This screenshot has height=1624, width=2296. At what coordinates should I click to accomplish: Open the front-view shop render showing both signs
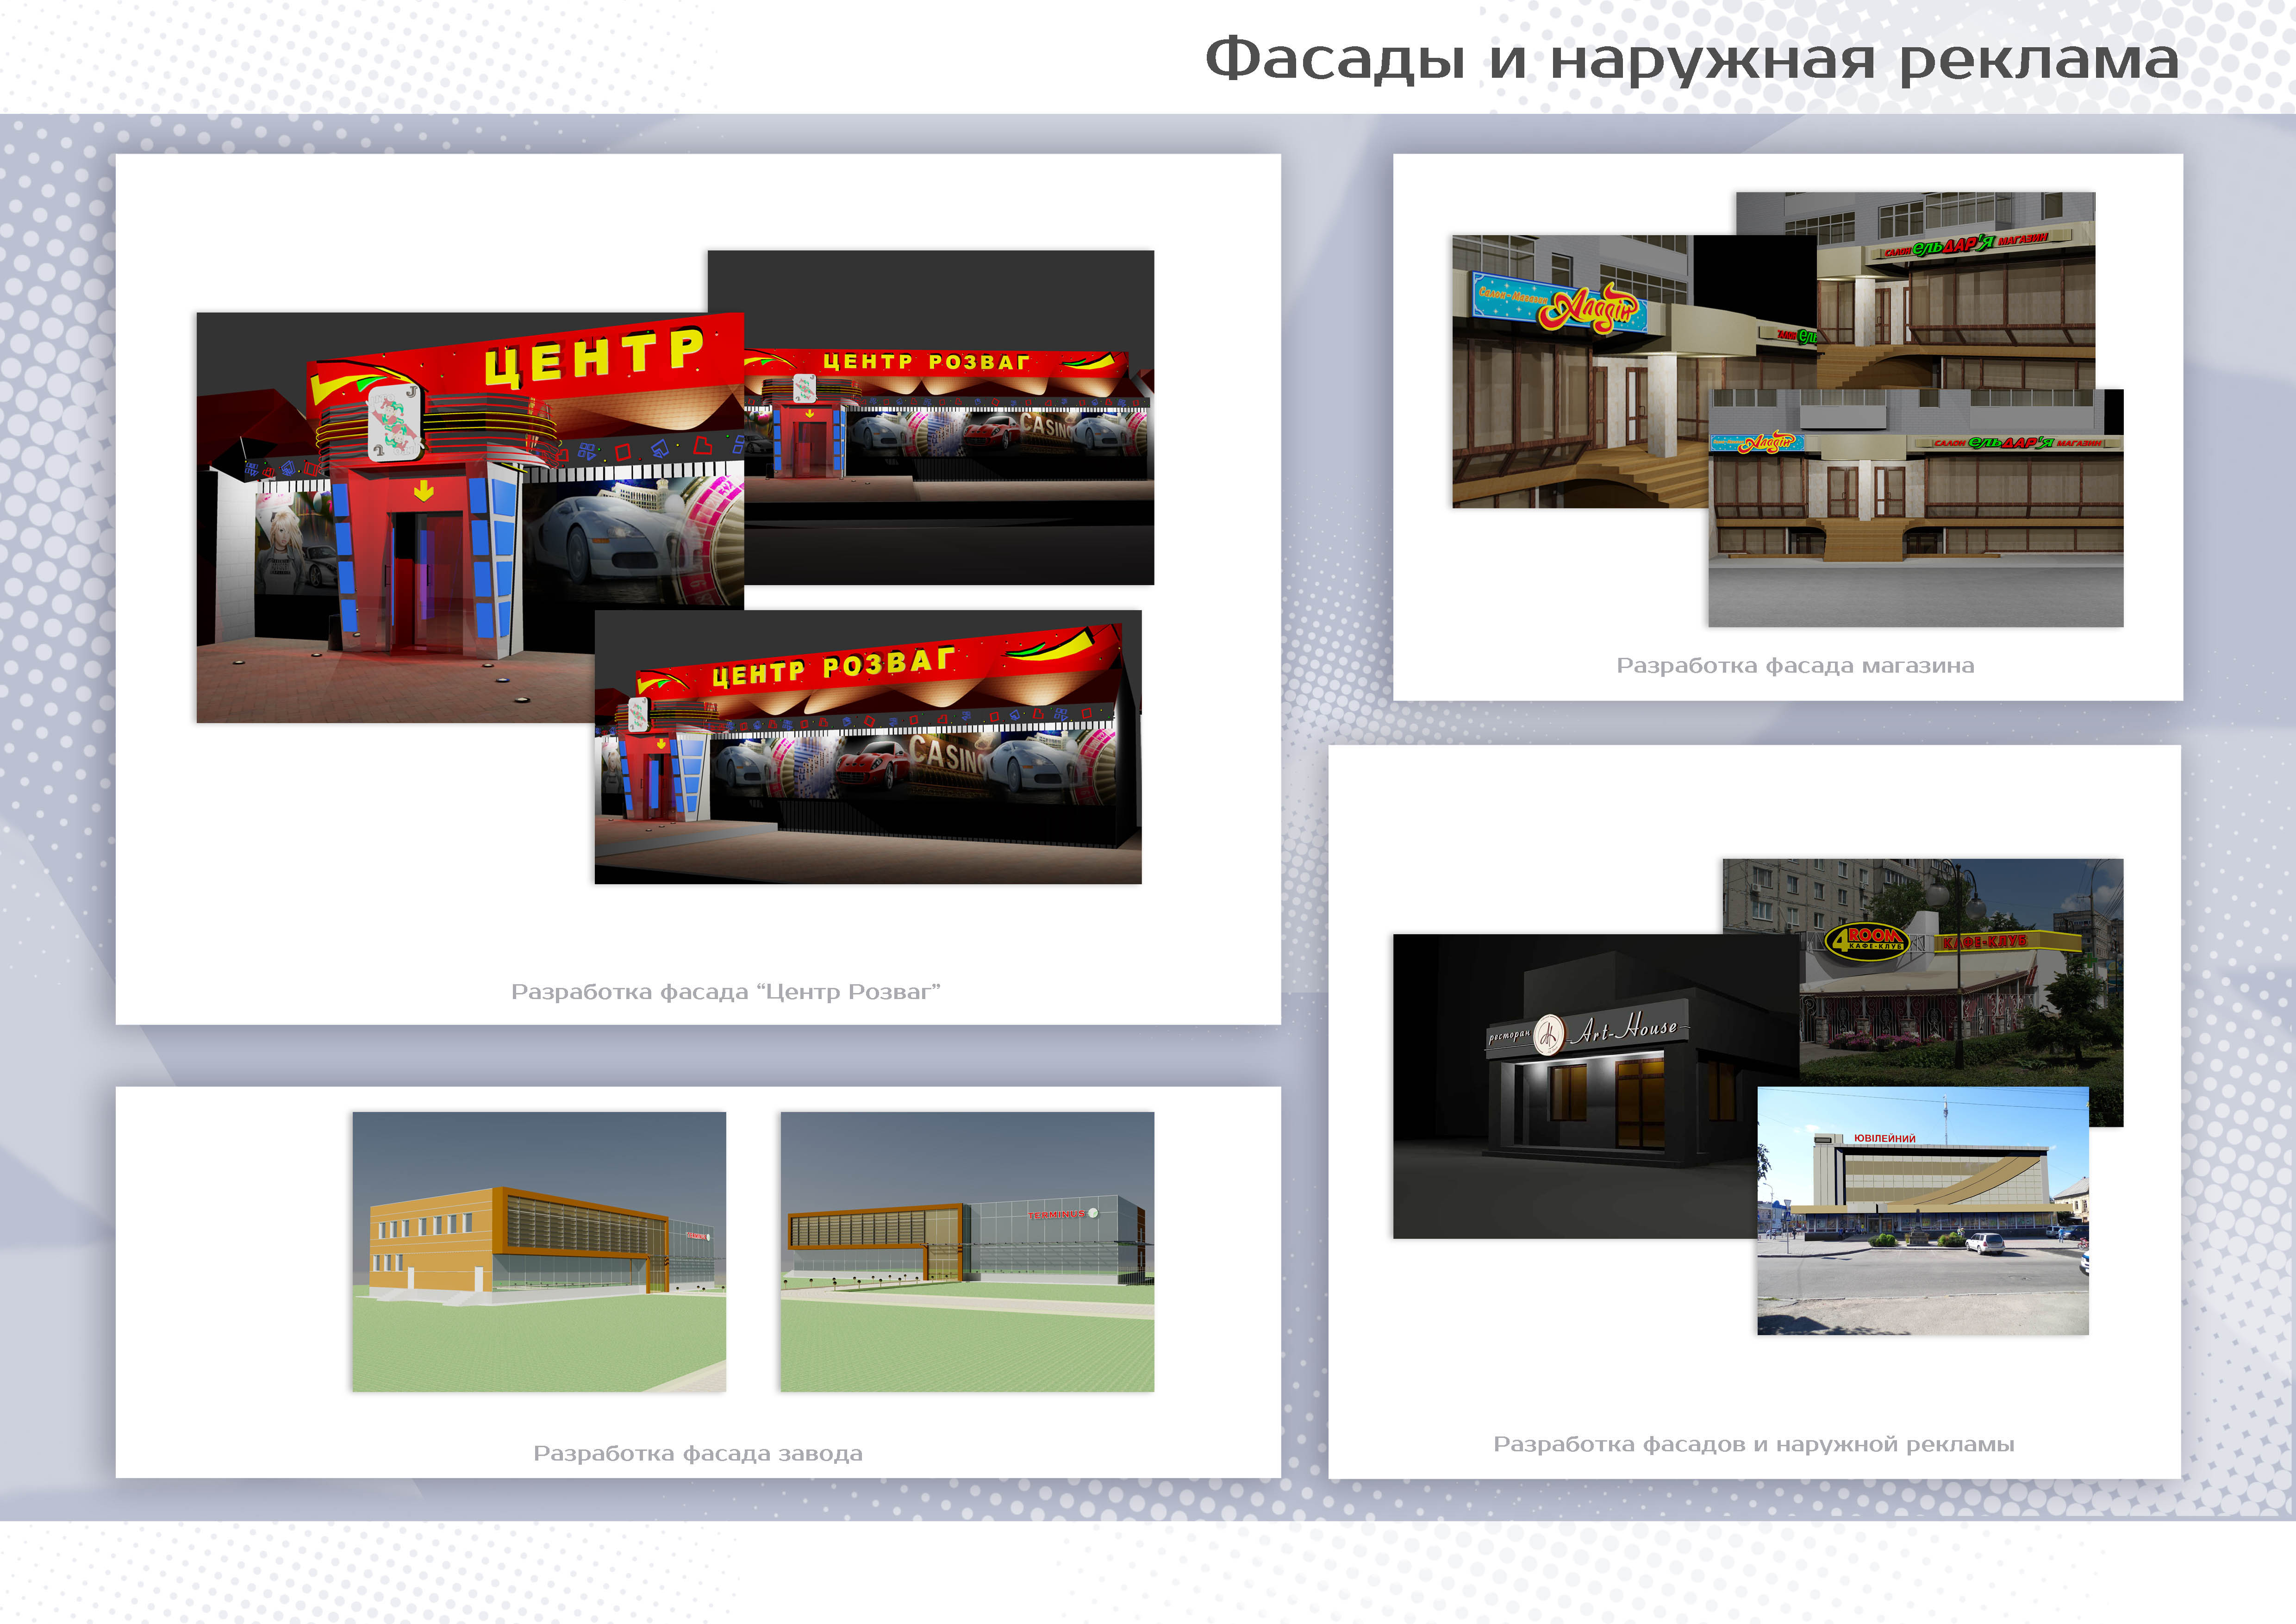click(1915, 508)
